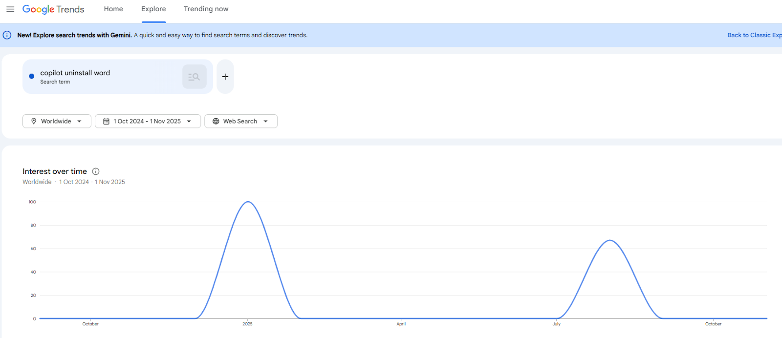This screenshot has width=782, height=338.
Task: Edit the 'copilot uninstall word' search term
Action: click(x=75, y=73)
